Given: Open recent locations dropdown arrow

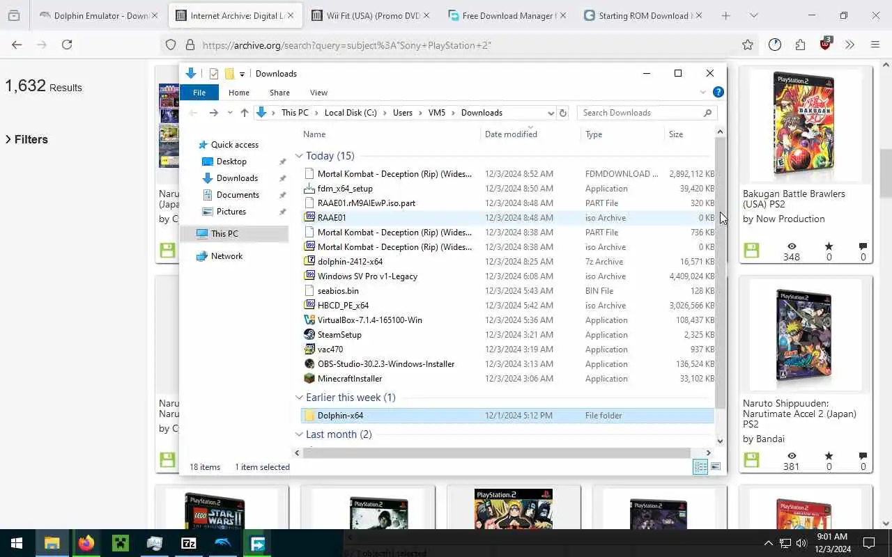Looking at the screenshot, I should [230, 113].
